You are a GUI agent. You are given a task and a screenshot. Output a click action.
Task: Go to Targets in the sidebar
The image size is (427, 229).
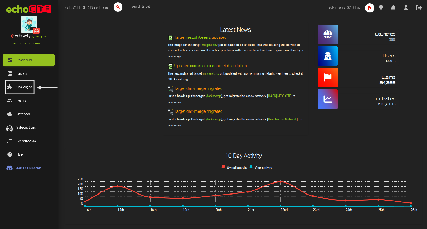pos(21,73)
